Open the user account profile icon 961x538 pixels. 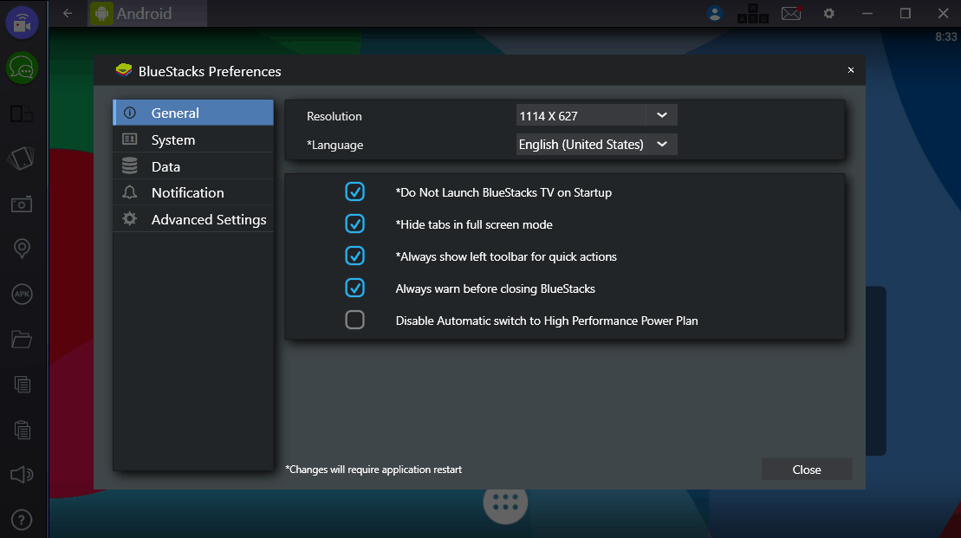(x=715, y=14)
